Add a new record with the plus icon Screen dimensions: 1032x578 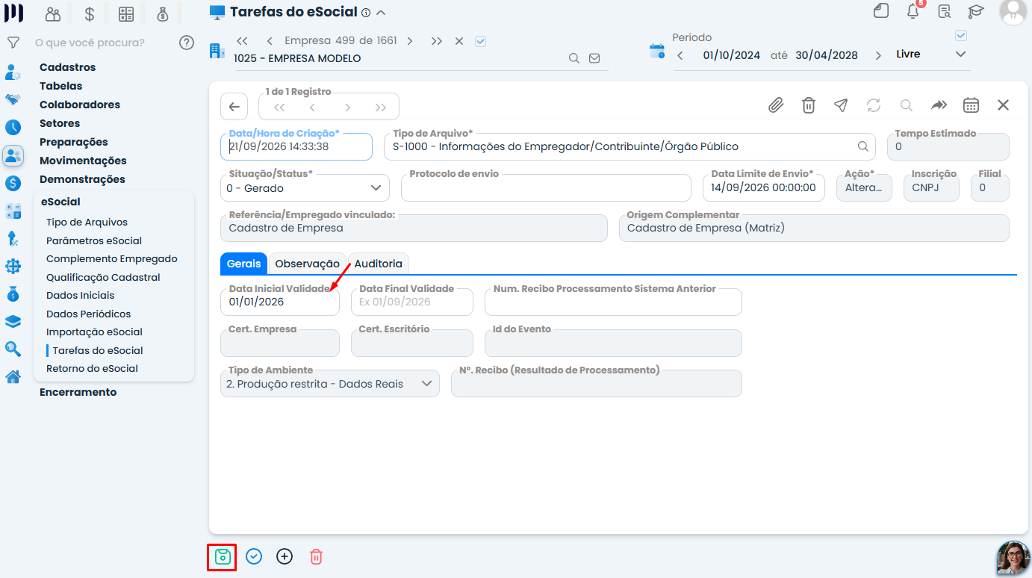coord(285,556)
